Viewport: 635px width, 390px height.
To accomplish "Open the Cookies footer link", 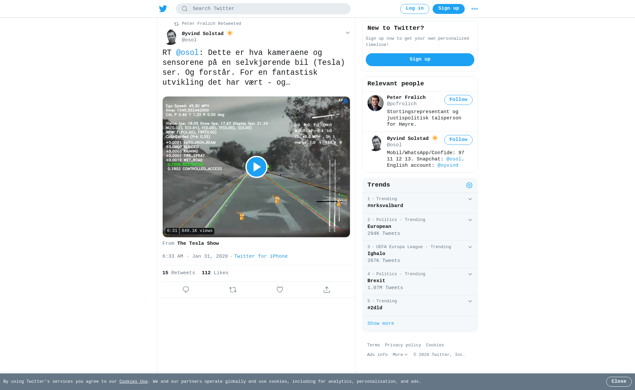I will click(x=435, y=345).
